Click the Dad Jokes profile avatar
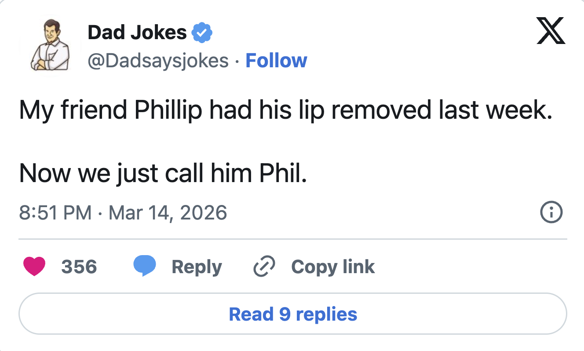 (51, 46)
